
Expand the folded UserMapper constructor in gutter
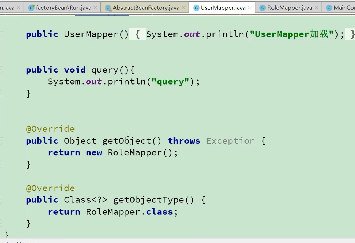click(1, 34)
